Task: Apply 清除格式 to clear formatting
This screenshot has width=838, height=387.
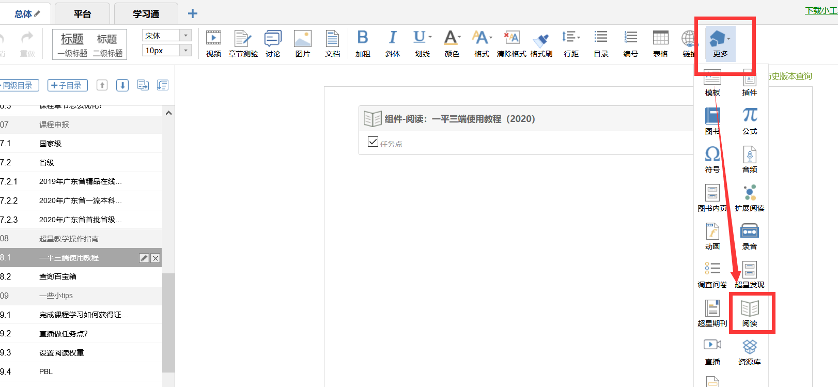Action: click(511, 43)
